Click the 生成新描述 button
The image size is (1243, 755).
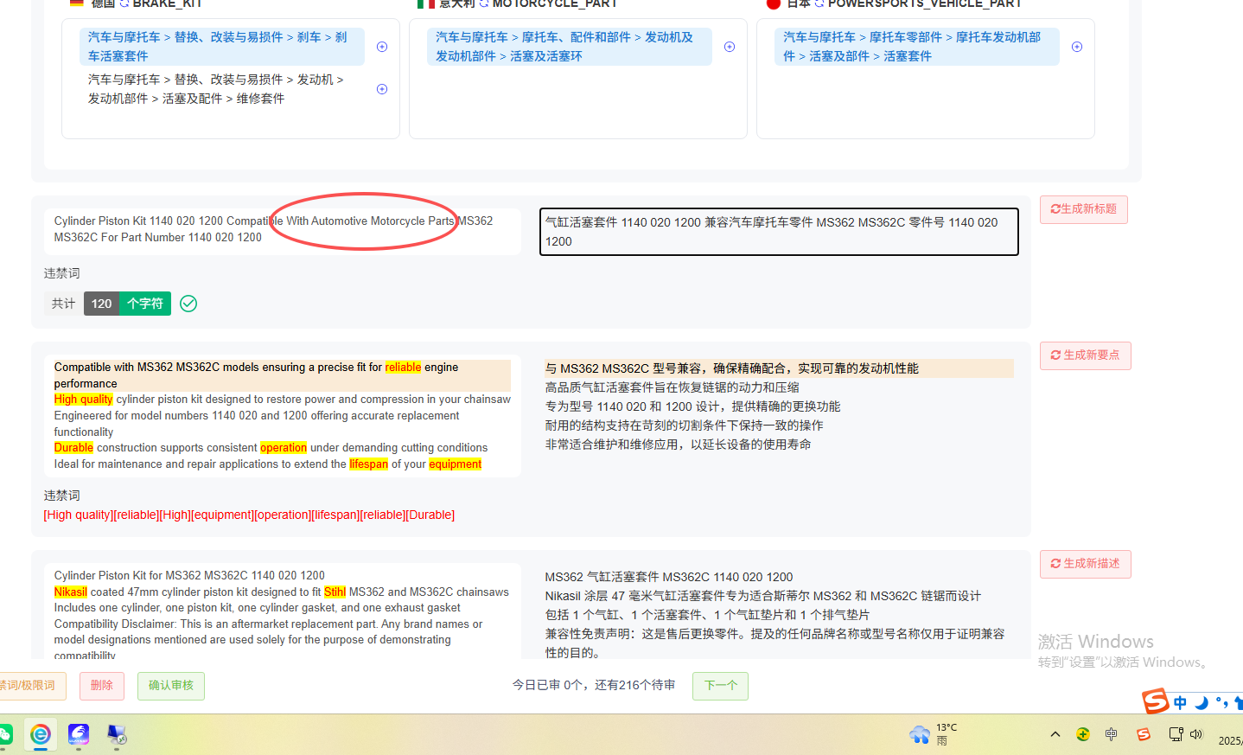pos(1085,564)
